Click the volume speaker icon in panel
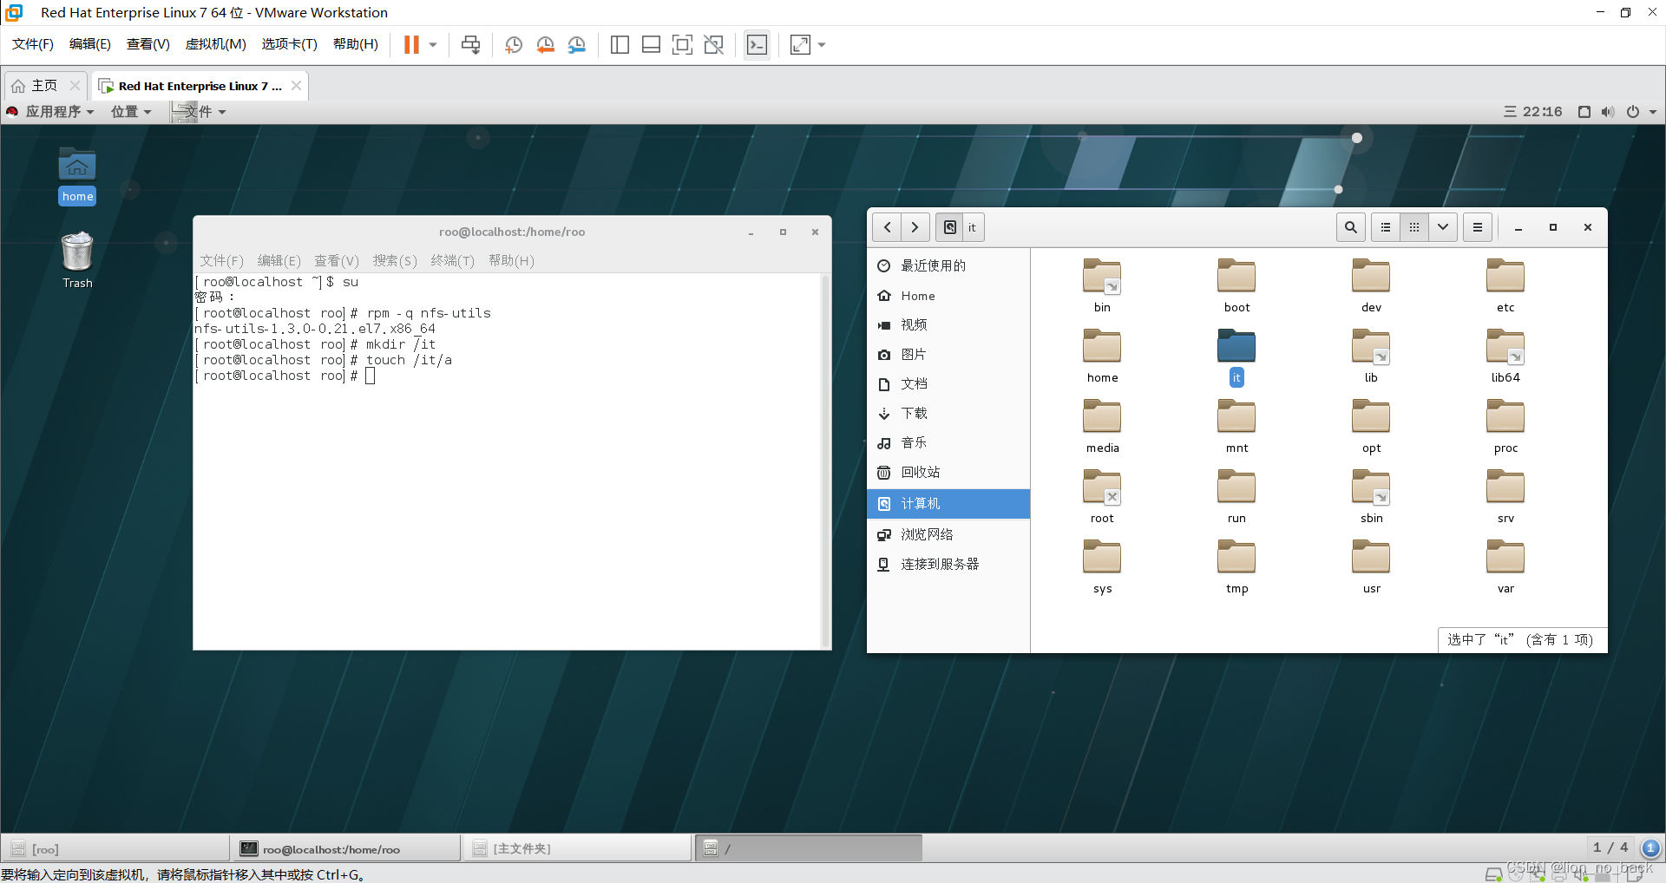 click(x=1608, y=112)
